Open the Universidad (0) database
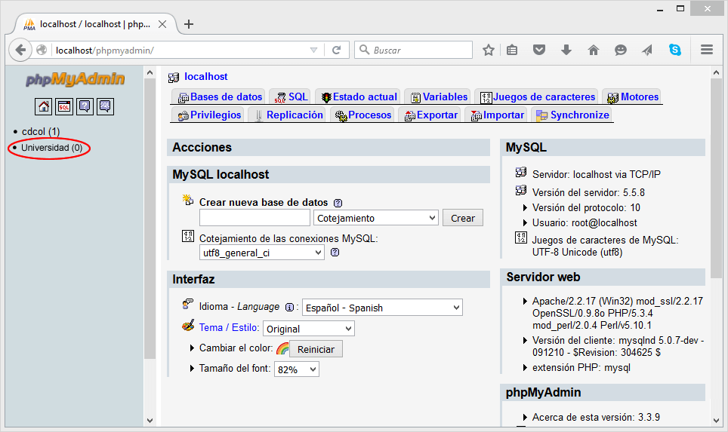The height and width of the screenshot is (432, 728). coord(52,148)
